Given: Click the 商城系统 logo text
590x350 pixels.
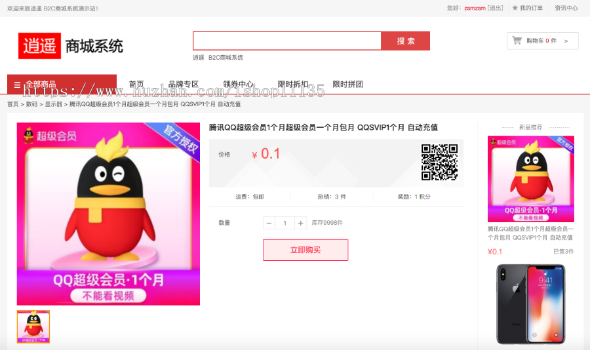Looking at the screenshot, I should click(94, 47).
